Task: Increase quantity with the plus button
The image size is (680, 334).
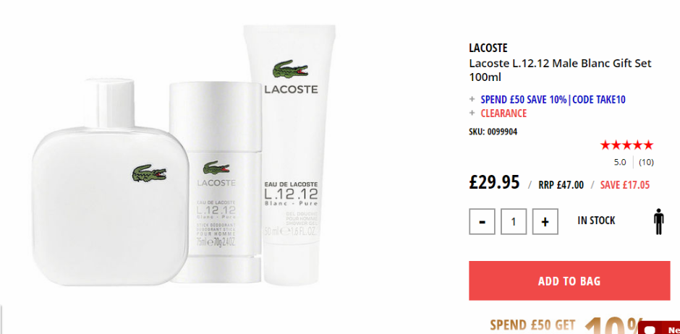Action: point(545,221)
